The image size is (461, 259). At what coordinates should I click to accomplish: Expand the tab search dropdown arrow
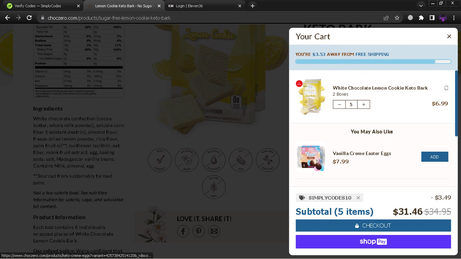[x=421, y=6]
